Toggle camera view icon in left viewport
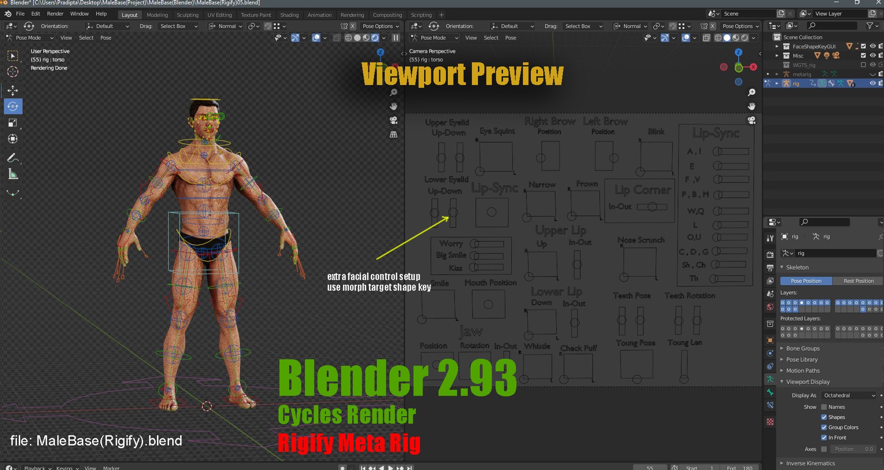Image resolution: width=884 pixels, height=470 pixels. click(394, 120)
